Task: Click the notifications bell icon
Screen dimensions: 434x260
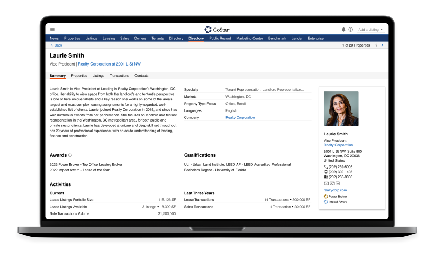Action: [x=343, y=30]
